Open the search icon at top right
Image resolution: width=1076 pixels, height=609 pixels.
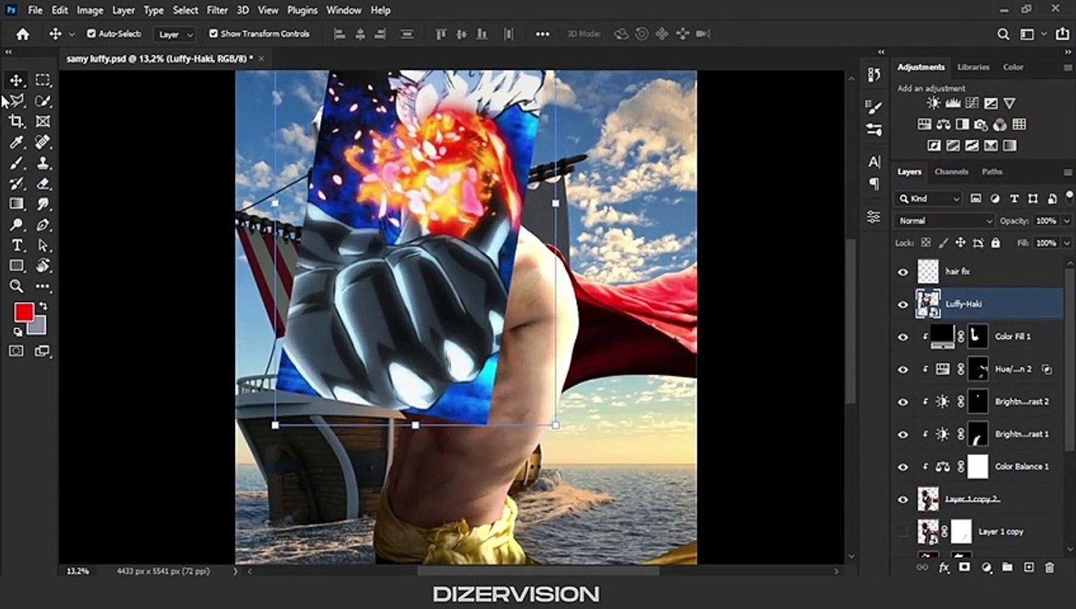(x=1003, y=34)
